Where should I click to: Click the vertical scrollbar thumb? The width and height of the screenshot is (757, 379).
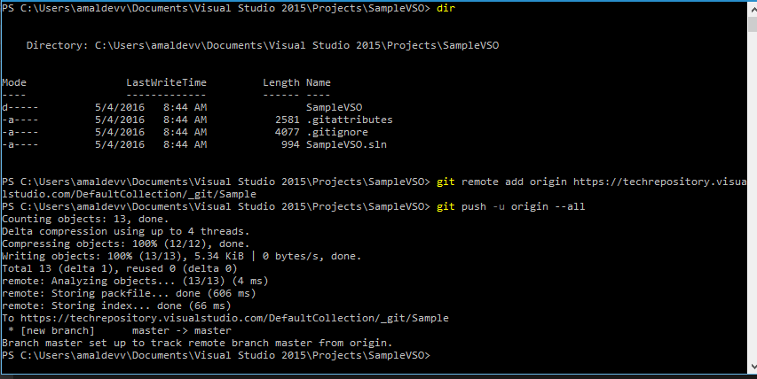750,21
